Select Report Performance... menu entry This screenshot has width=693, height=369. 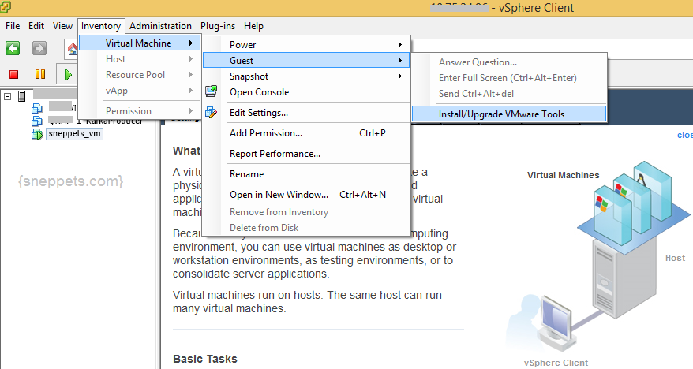306,154
